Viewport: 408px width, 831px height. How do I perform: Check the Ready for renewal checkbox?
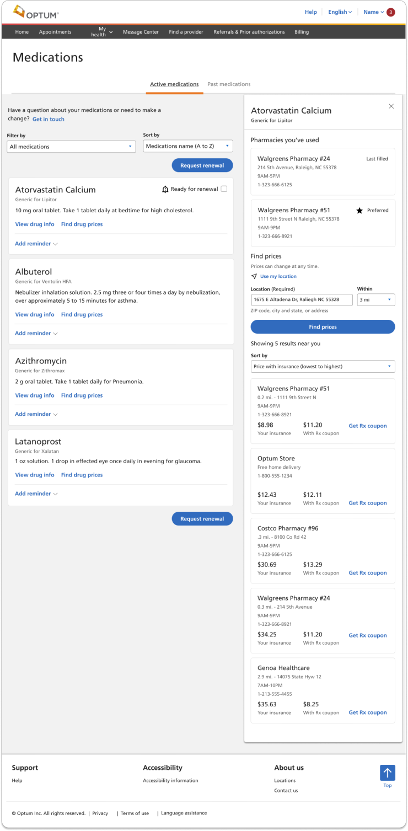coord(224,189)
